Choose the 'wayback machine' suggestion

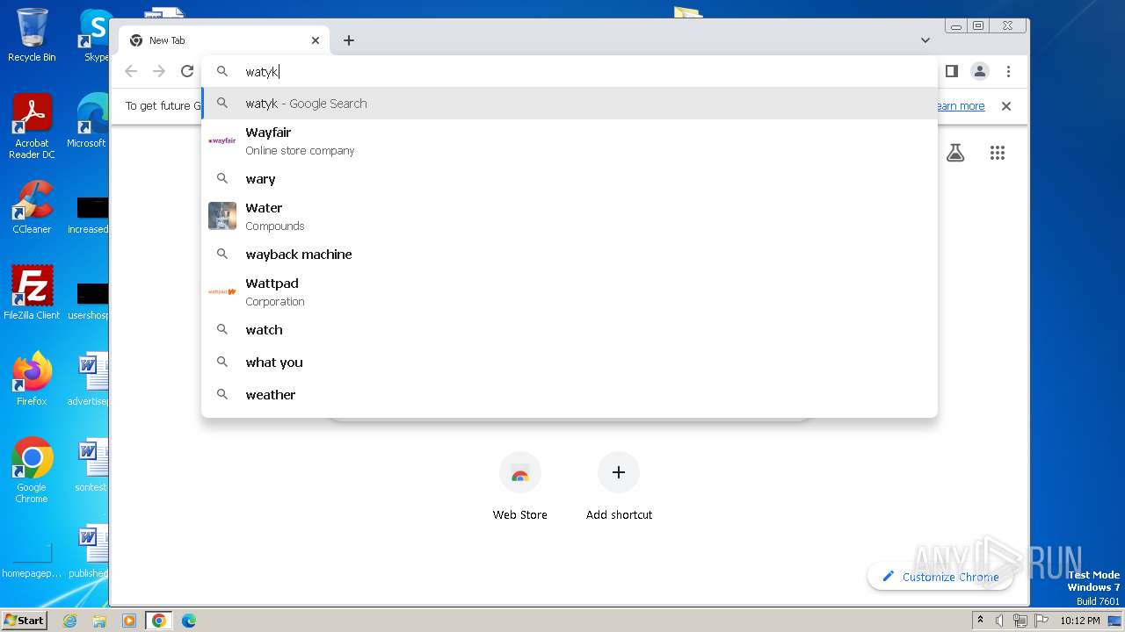(570, 255)
